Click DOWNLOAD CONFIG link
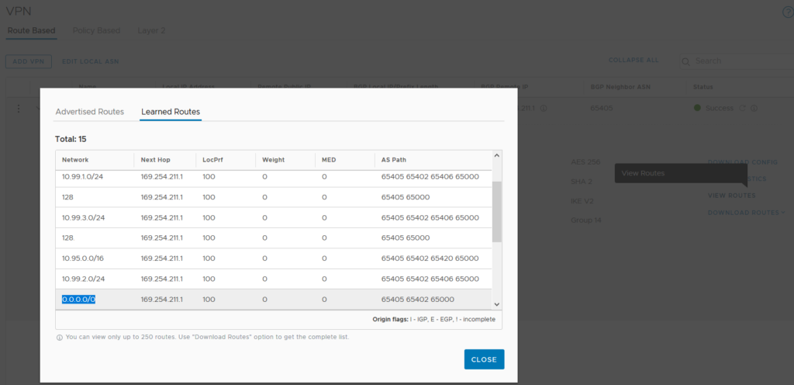Image resolution: width=794 pixels, height=385 pixels. click(x=742, y=162)
